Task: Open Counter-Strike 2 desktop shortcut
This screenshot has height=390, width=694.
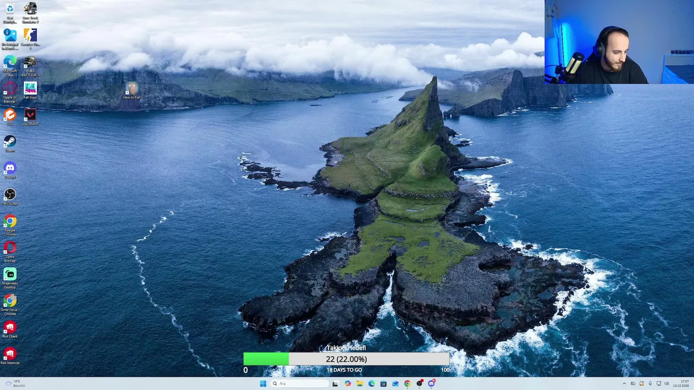Action: coord(30,39)
